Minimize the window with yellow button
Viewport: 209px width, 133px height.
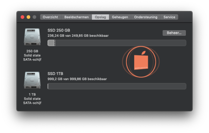pyautogui.click(x=29, y=17)
